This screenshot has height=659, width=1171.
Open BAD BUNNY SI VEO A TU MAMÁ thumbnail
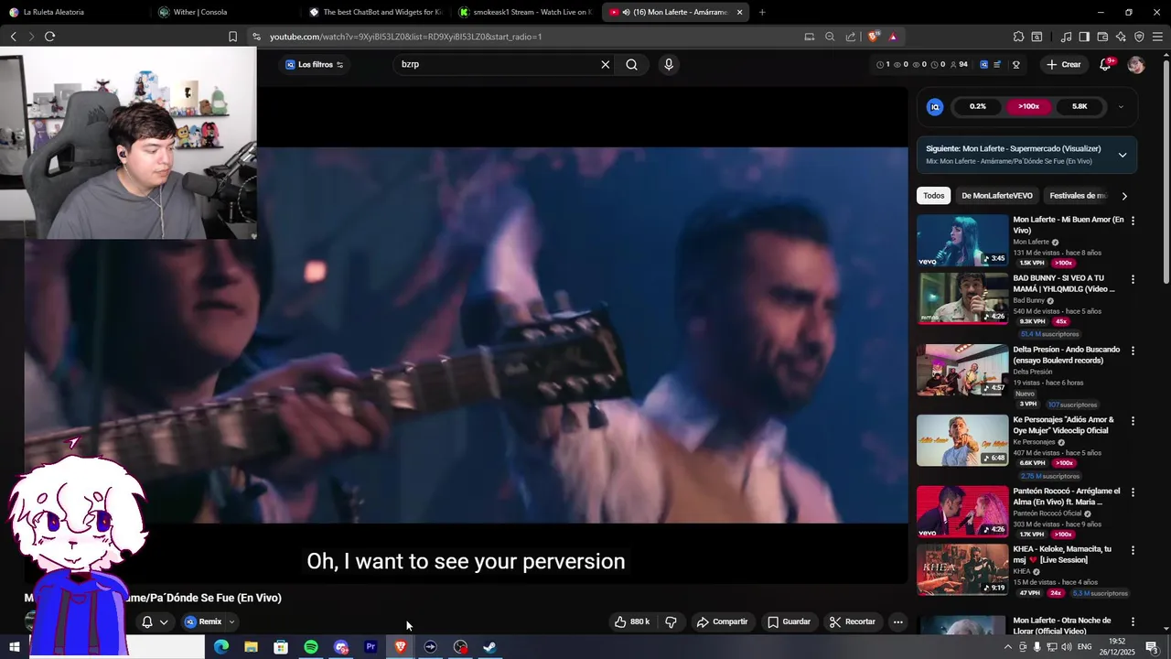tap(962, 298)
